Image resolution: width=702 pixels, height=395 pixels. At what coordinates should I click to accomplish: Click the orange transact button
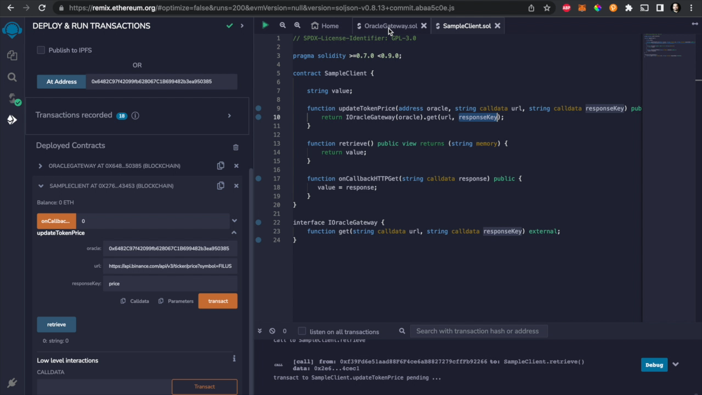pyautogui.click(x=218, y=301)
